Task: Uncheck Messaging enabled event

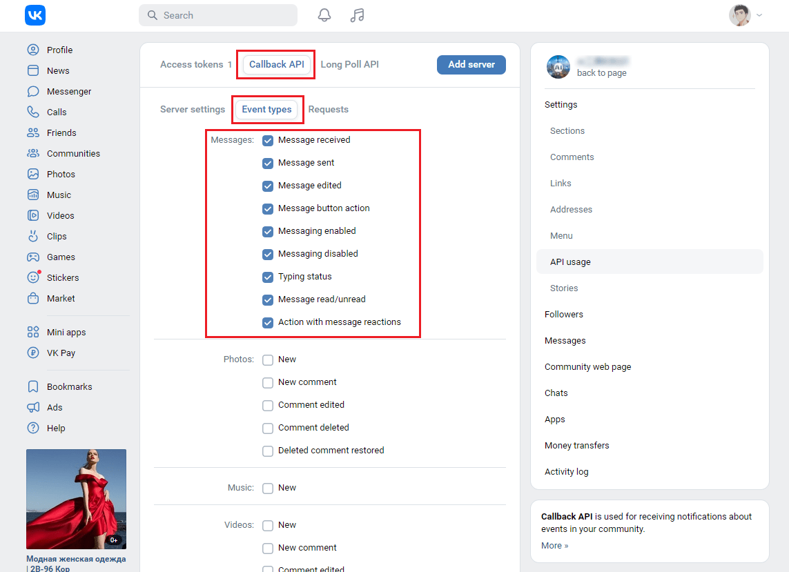Action: pyautogui.click(x=268, y=231)
